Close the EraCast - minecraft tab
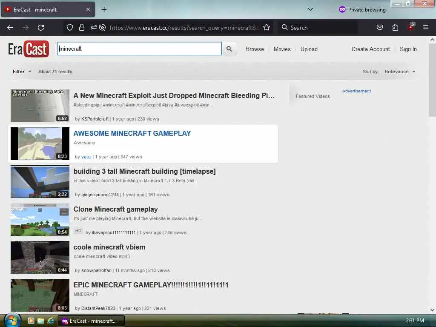The image size is (436, 327). (x=88, y=10)
